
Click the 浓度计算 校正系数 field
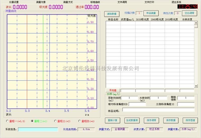tap(155, 129)
